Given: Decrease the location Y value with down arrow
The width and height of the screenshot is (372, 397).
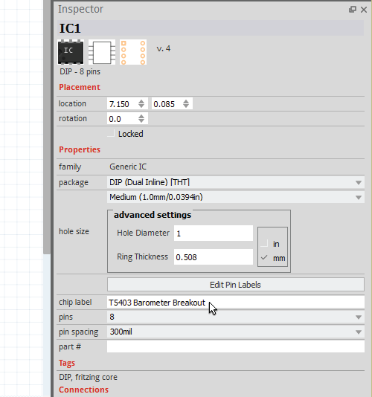Looking at the screenshot, I should click(x=186, y=106).
